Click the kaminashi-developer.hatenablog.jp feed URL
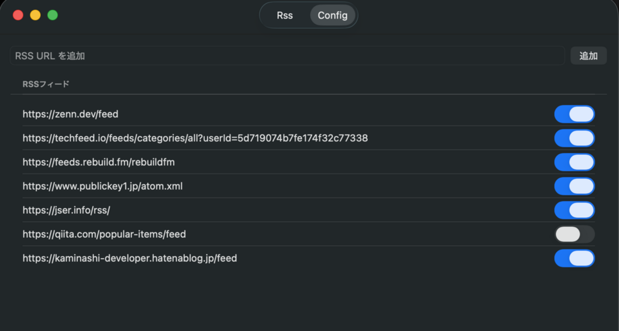Screen dimensions: 619x331 pos(130,258)
